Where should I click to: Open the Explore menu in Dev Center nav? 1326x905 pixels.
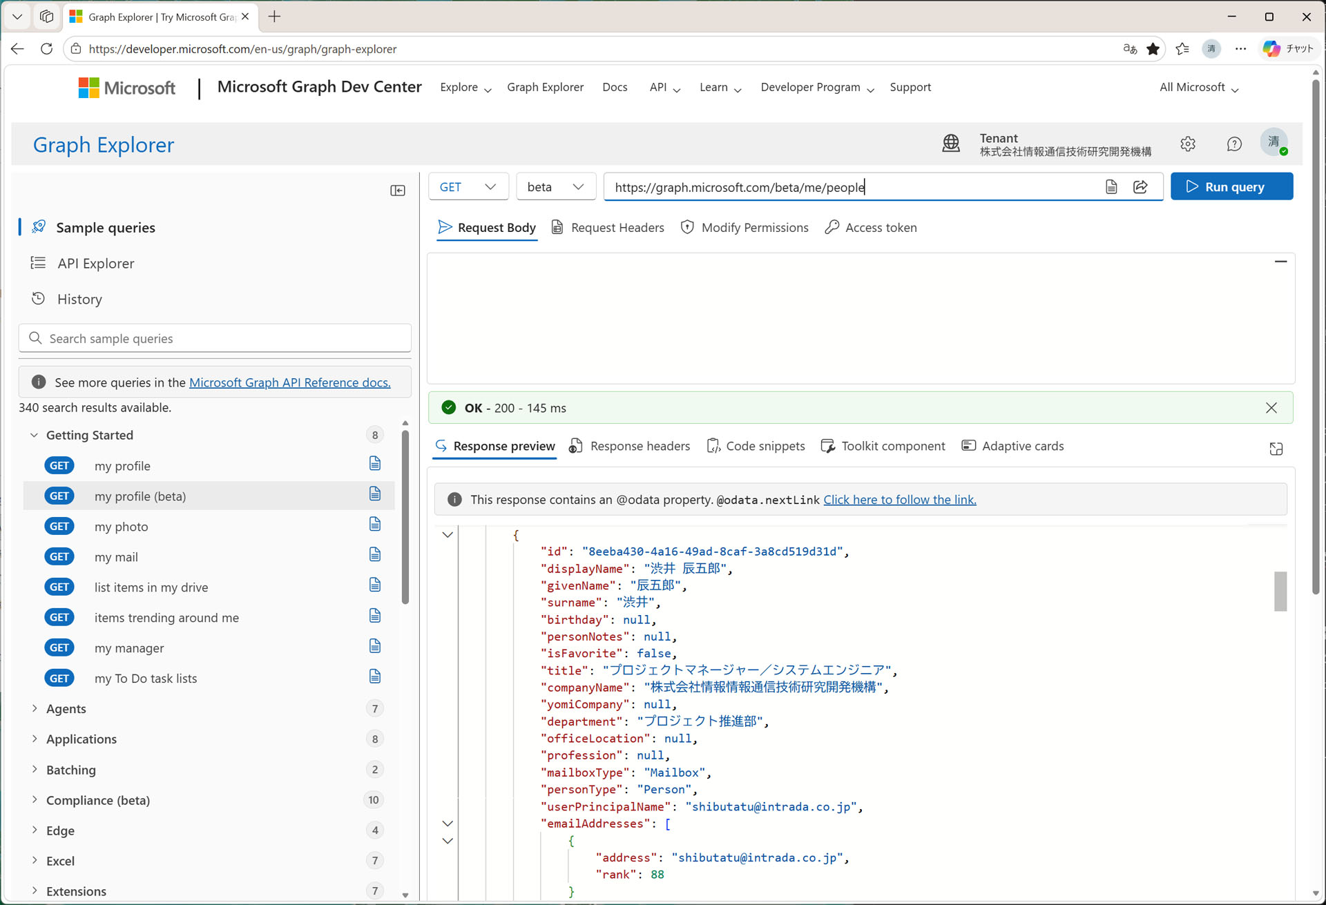(465, 88)
